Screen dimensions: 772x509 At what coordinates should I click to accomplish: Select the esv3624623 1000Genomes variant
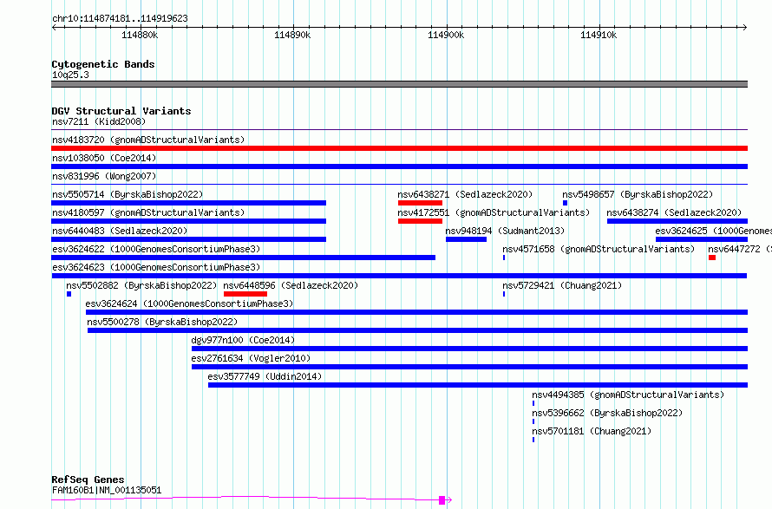[x=399, y=276]
